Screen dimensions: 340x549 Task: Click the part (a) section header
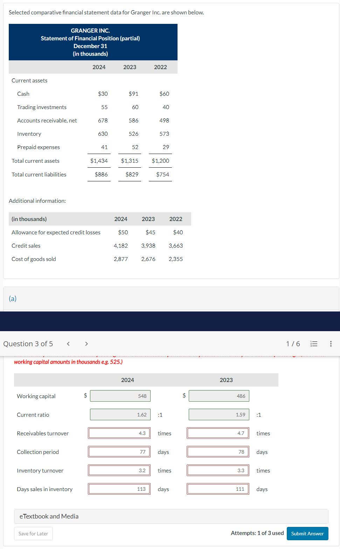click(x=13, y=299)
